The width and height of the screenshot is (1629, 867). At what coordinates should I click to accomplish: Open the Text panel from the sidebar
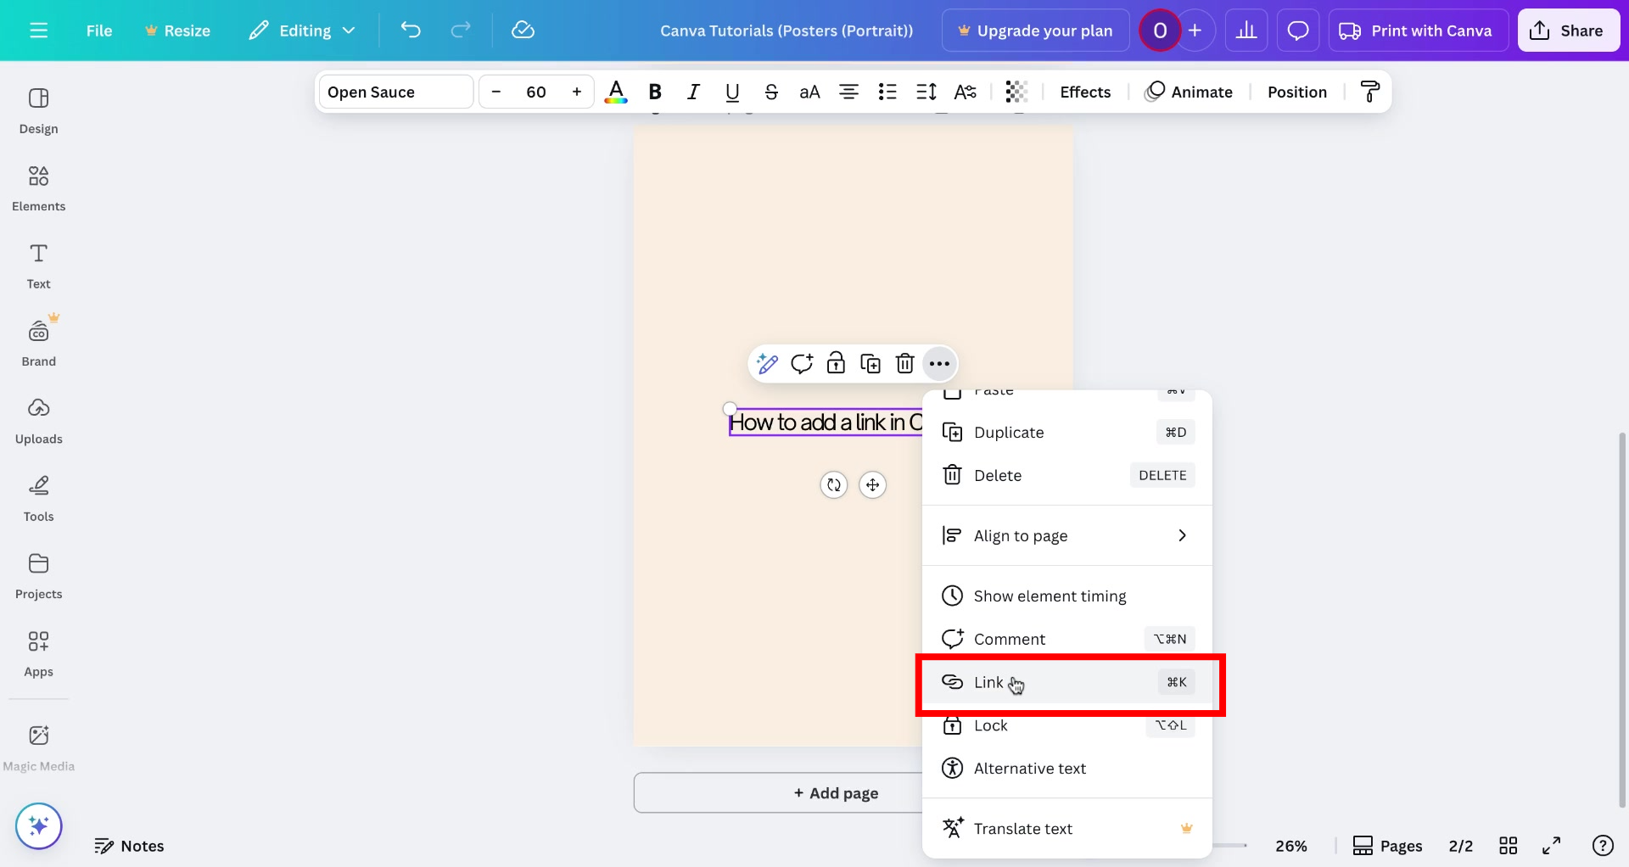coord(38,265)
